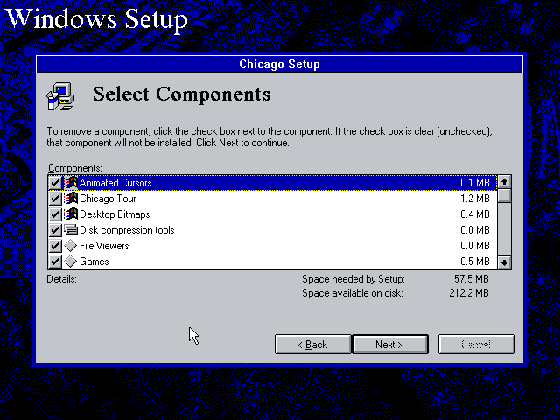Click the 212.2 MB space available value
The width and height of the screenshot is (560, 420).
click(x=469, y=293)
